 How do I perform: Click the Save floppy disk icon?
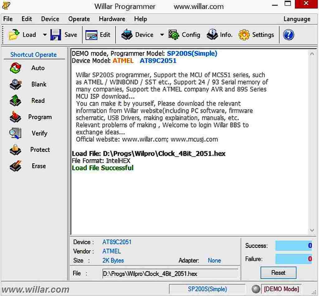click(55, 35)
